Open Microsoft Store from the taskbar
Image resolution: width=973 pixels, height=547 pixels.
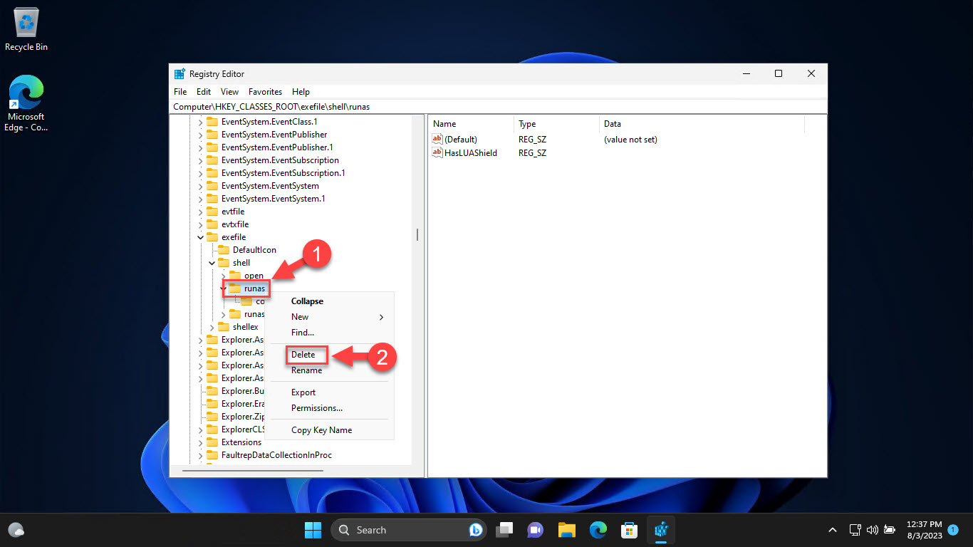pos(628,530)
